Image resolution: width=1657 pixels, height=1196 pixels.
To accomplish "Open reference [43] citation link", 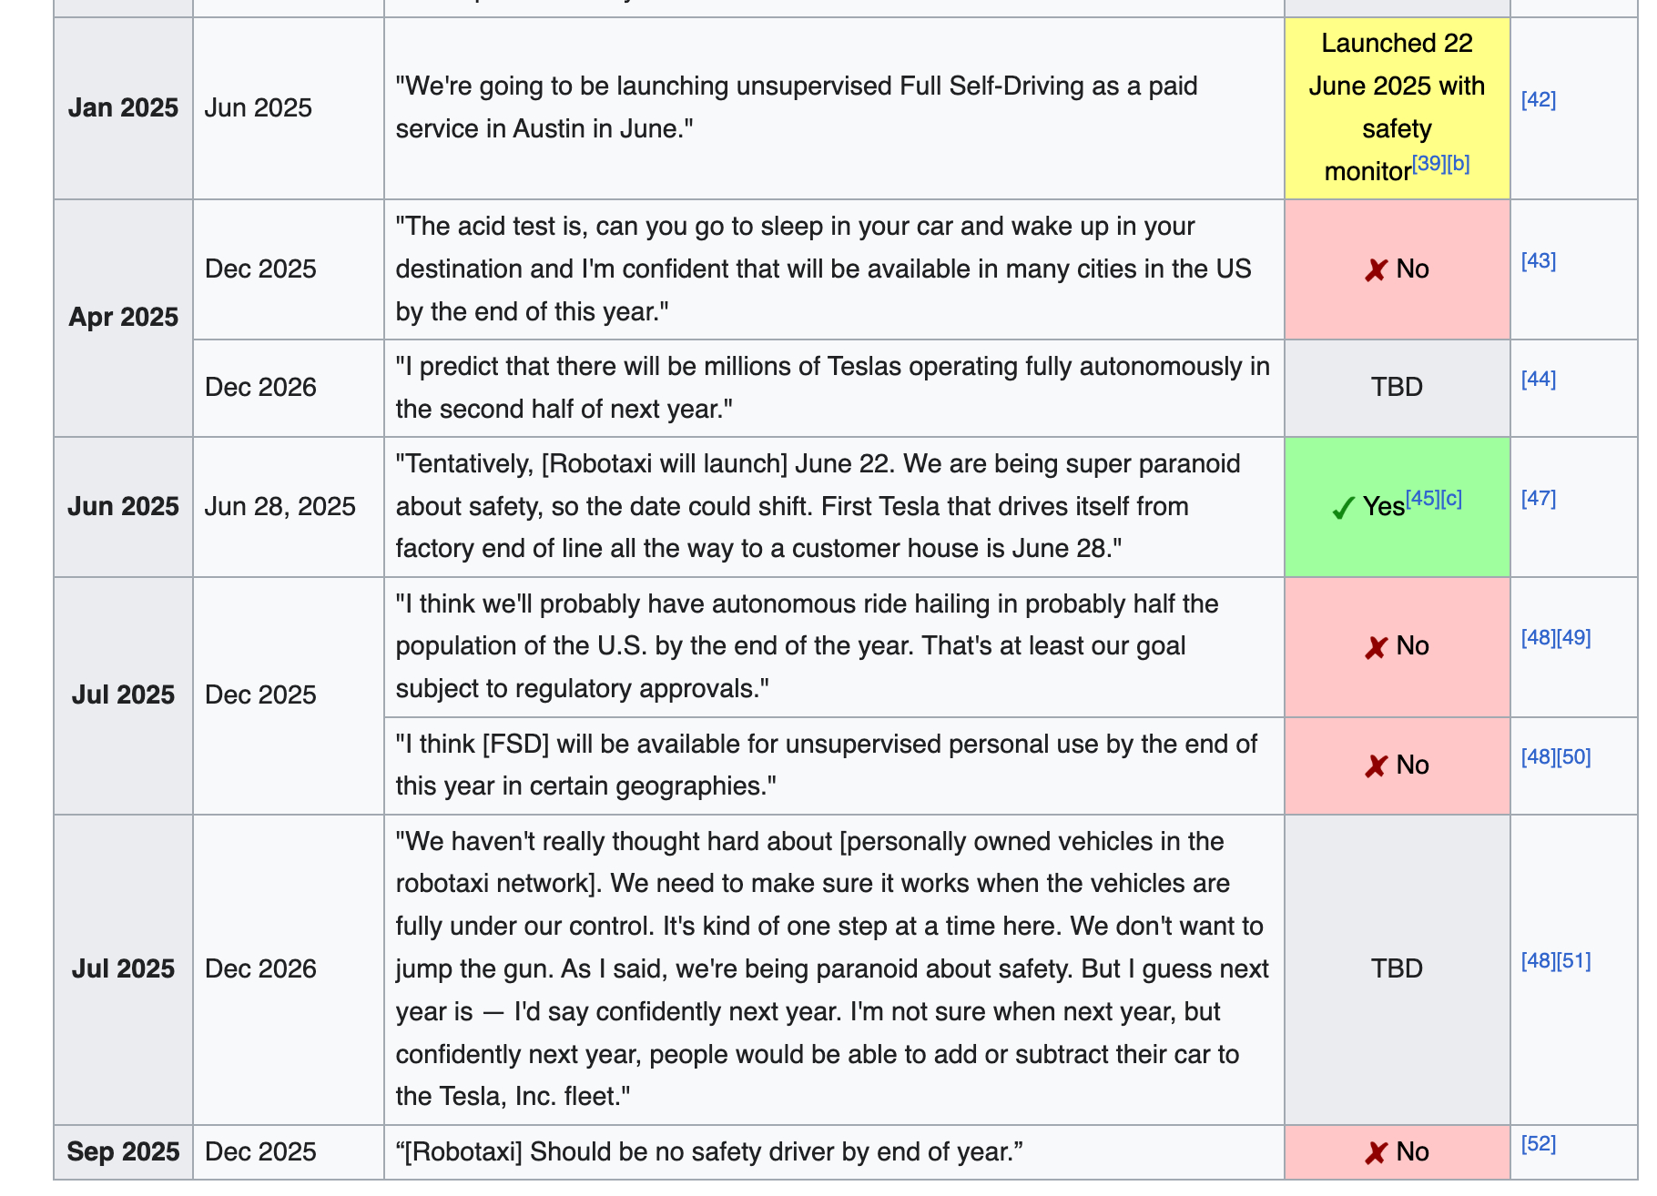I will tap(1538, 260).
